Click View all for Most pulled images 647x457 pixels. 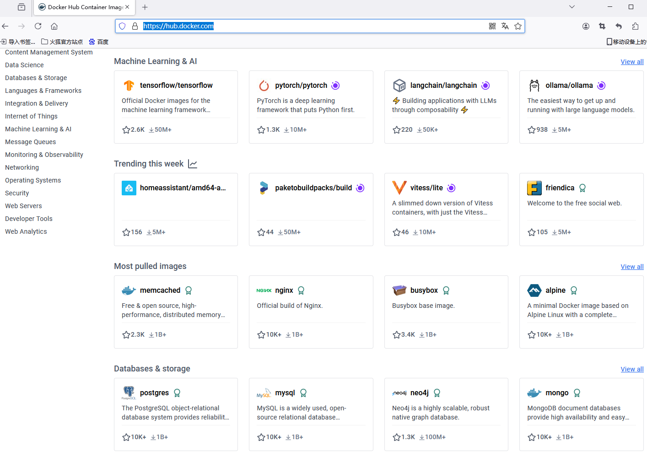[x=632, y=267]
